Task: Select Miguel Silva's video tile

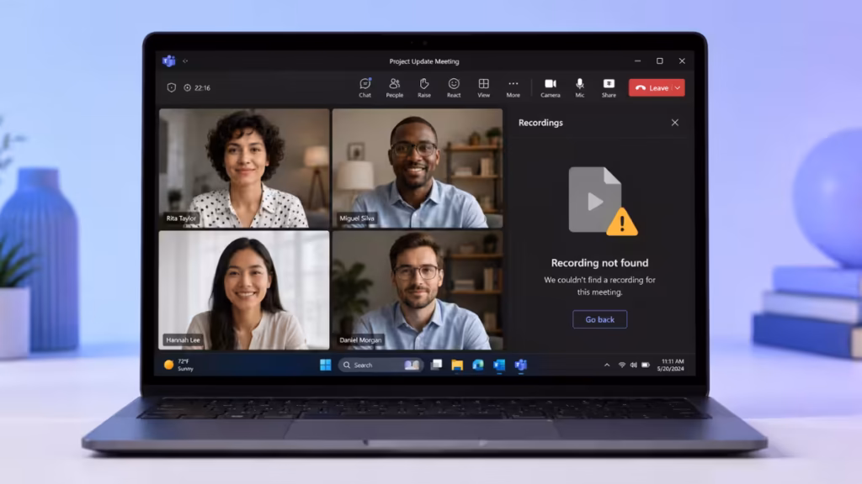Action: [x=418, y=168]
